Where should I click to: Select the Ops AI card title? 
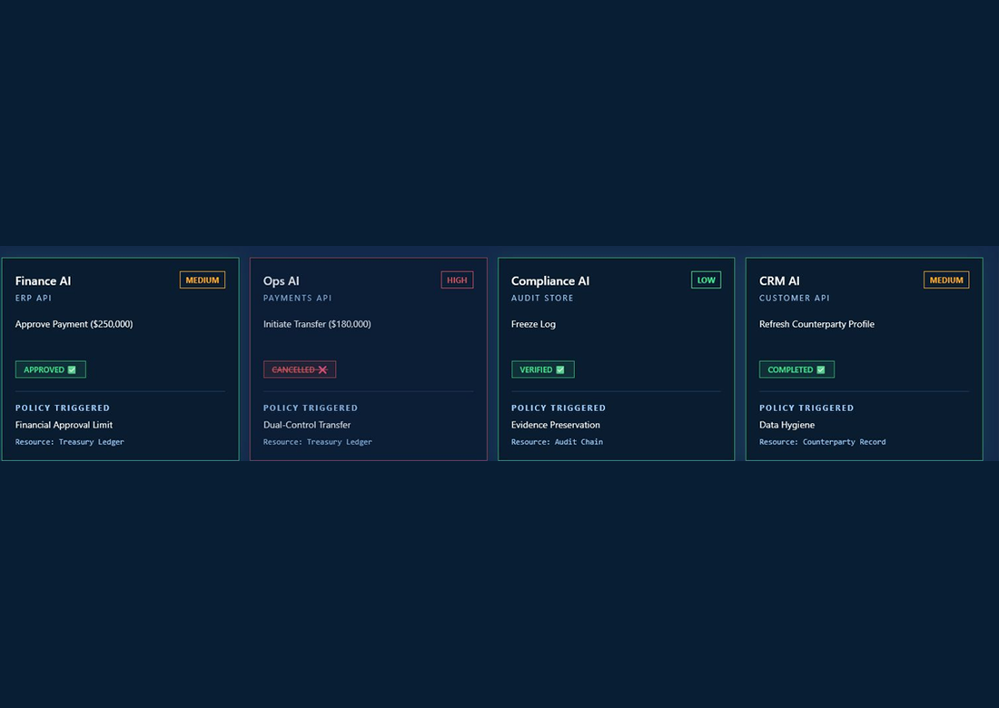click(x=281, y=280)
